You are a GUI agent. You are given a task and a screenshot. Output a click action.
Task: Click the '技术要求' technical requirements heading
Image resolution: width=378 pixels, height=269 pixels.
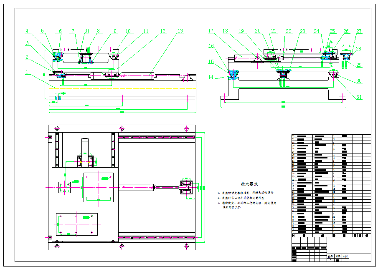249,184
